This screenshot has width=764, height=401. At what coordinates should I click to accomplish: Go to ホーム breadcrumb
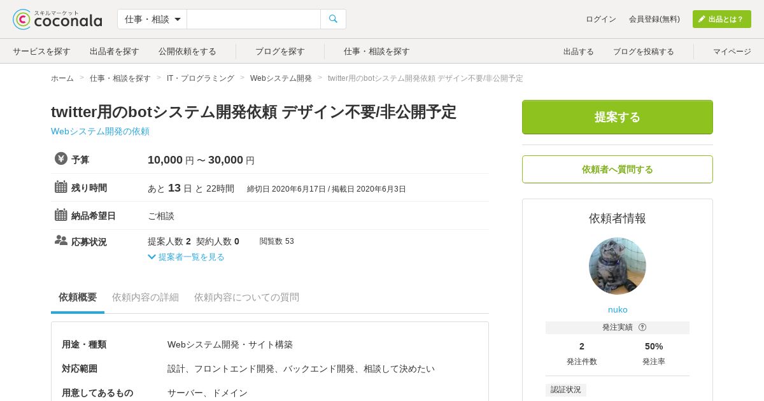click(62, 78)
